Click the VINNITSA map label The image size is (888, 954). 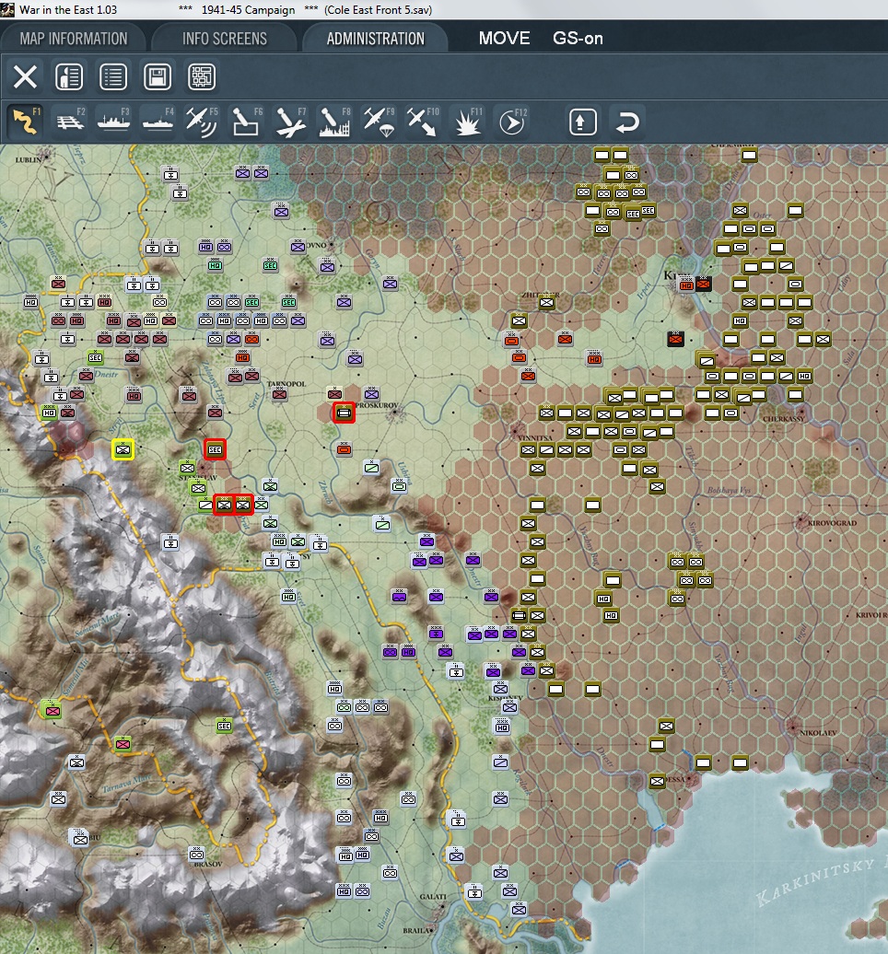tap(535, 438)
